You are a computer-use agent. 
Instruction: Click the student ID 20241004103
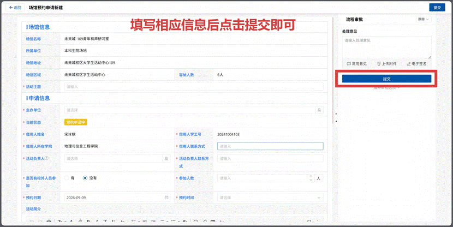(228, 134)
